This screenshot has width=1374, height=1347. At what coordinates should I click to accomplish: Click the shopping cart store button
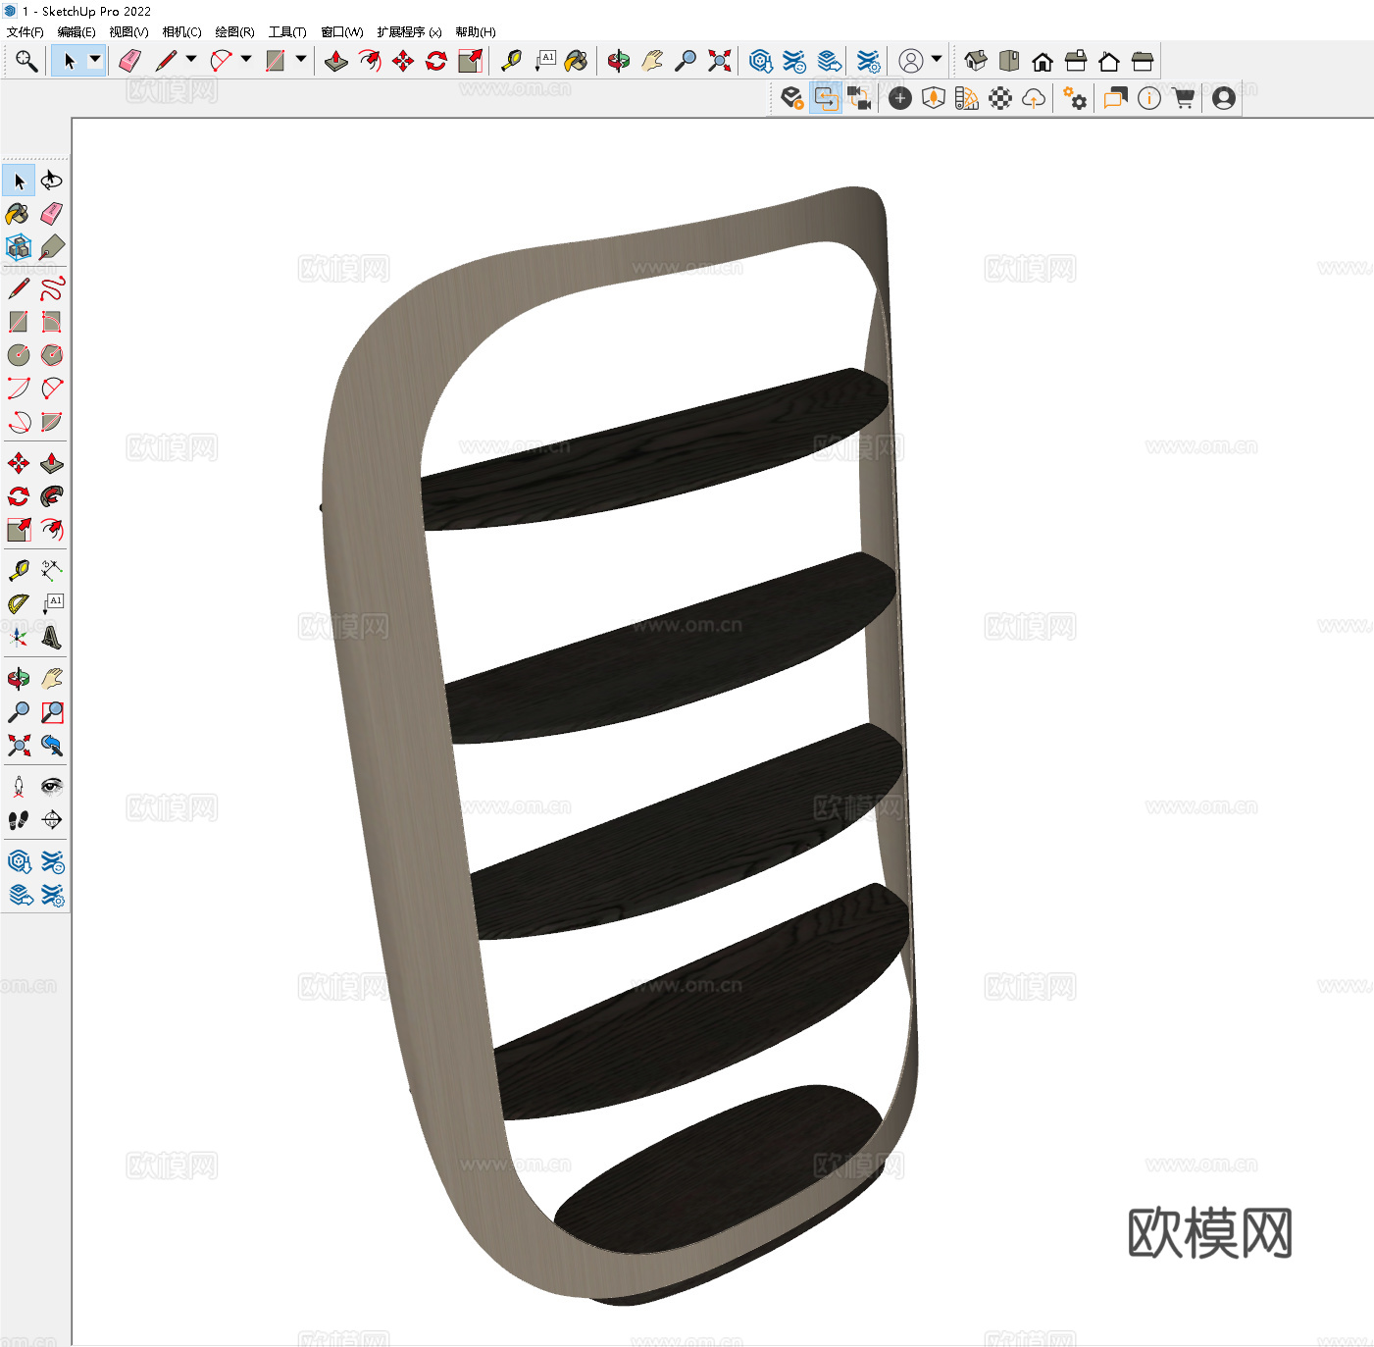[1183, 98]
